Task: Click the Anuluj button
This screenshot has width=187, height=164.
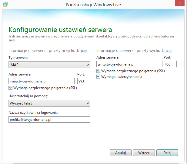Action: pyautogui.click(x=121, y=153)
